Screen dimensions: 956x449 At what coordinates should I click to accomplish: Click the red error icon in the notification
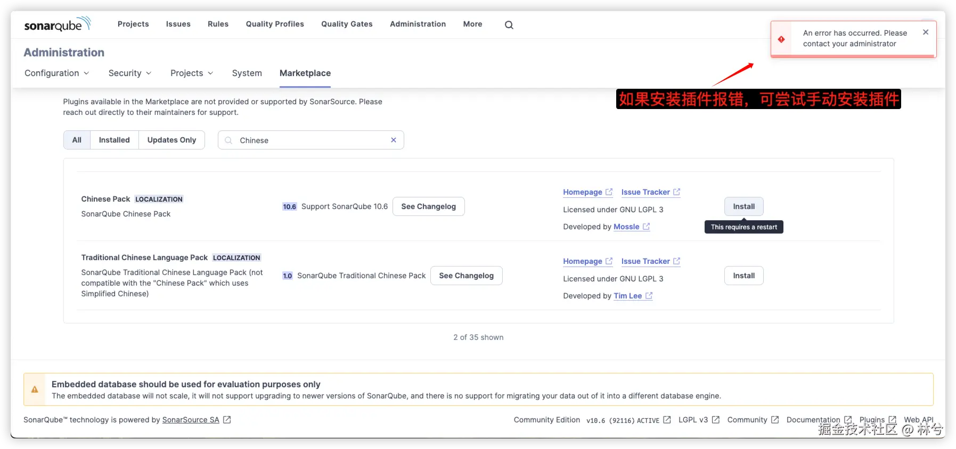pos(781,39)
